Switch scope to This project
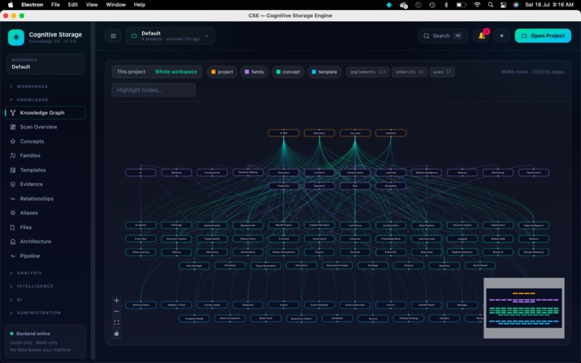The height and width of the screenshot is (363, 581). pyautogui.click(x=131, y=72)
